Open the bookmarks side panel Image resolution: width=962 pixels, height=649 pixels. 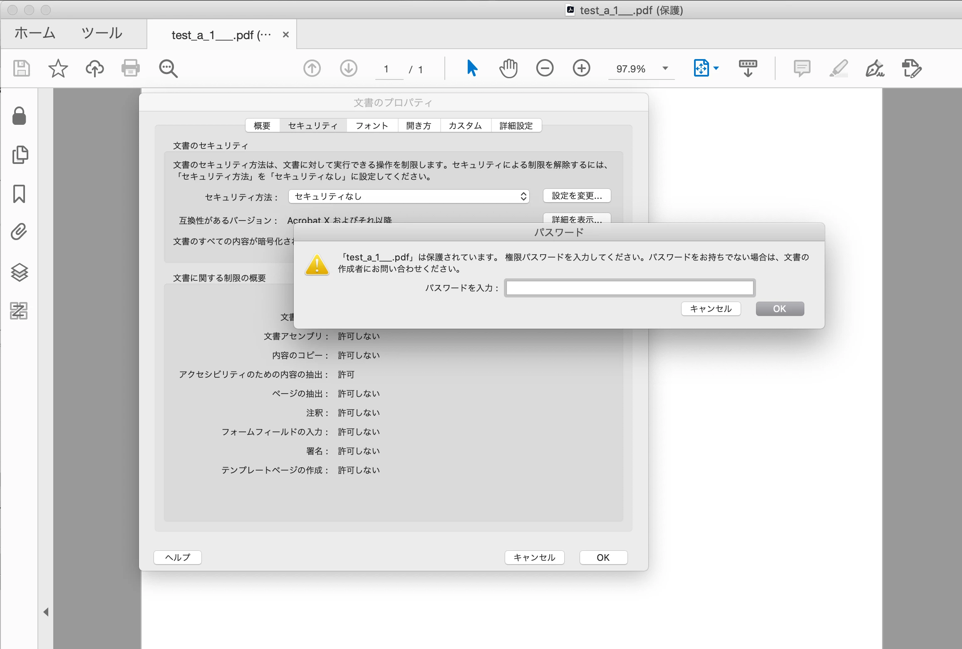click(19, 194)
